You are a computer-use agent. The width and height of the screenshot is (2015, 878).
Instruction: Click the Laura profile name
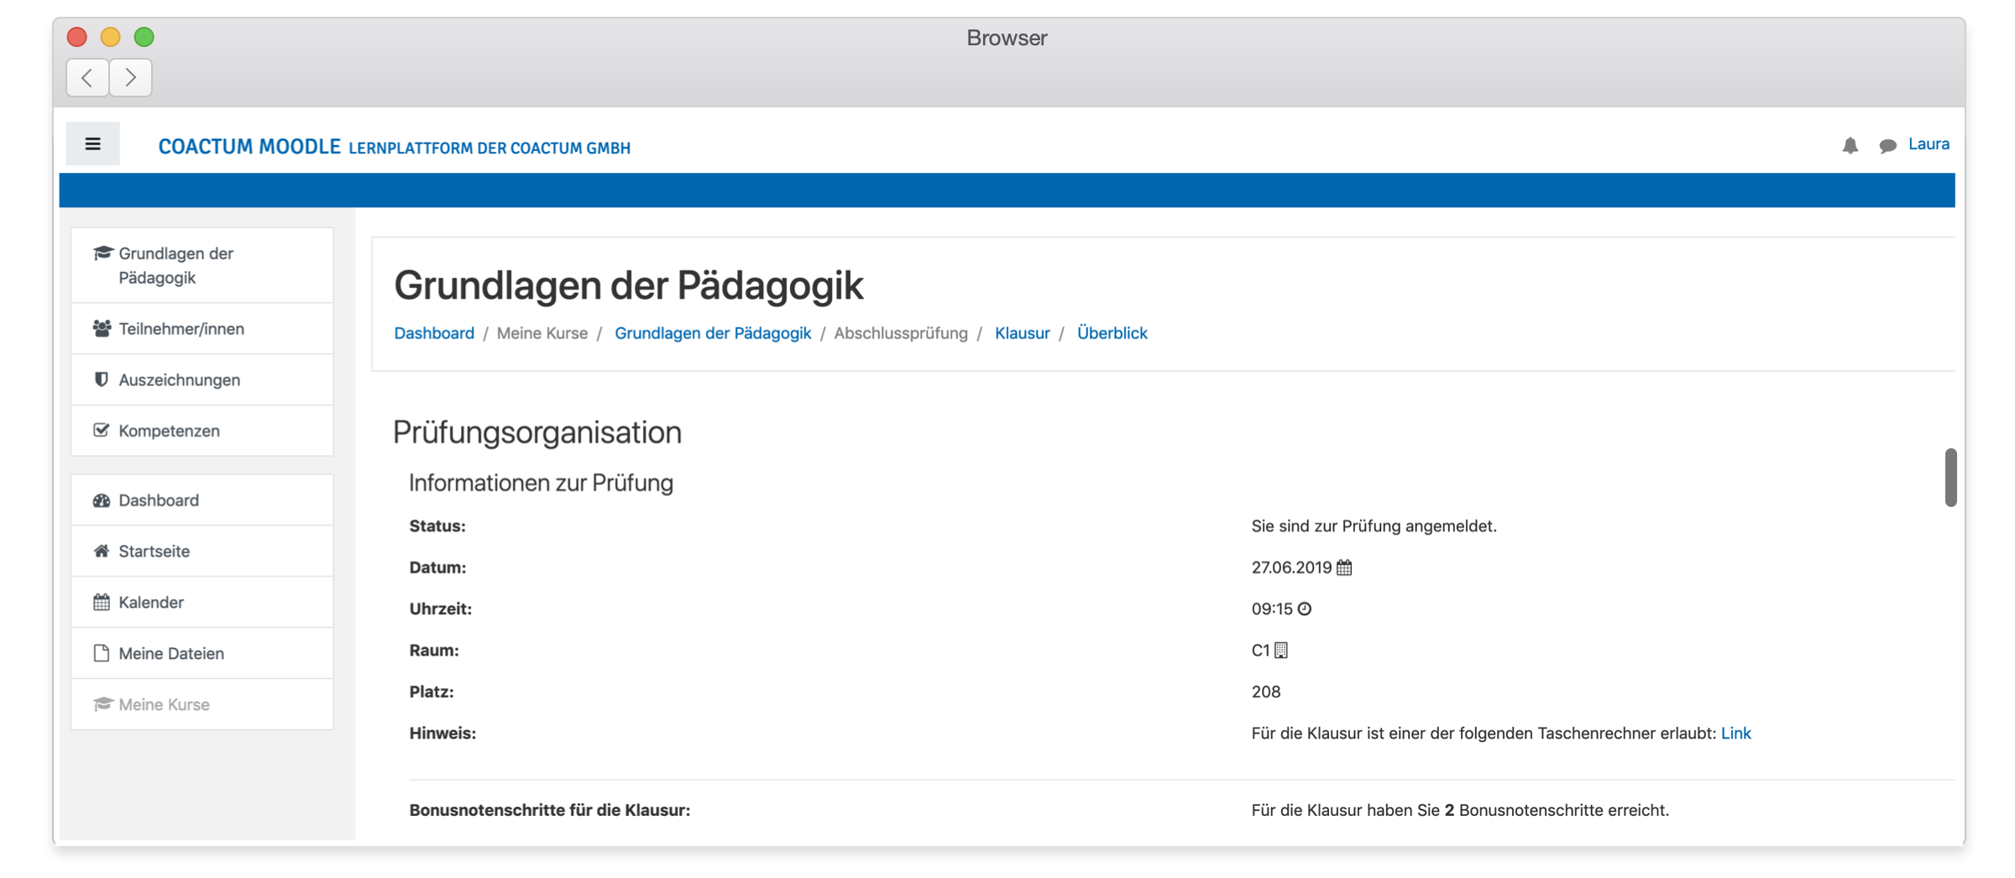[x=1929, y=144]
